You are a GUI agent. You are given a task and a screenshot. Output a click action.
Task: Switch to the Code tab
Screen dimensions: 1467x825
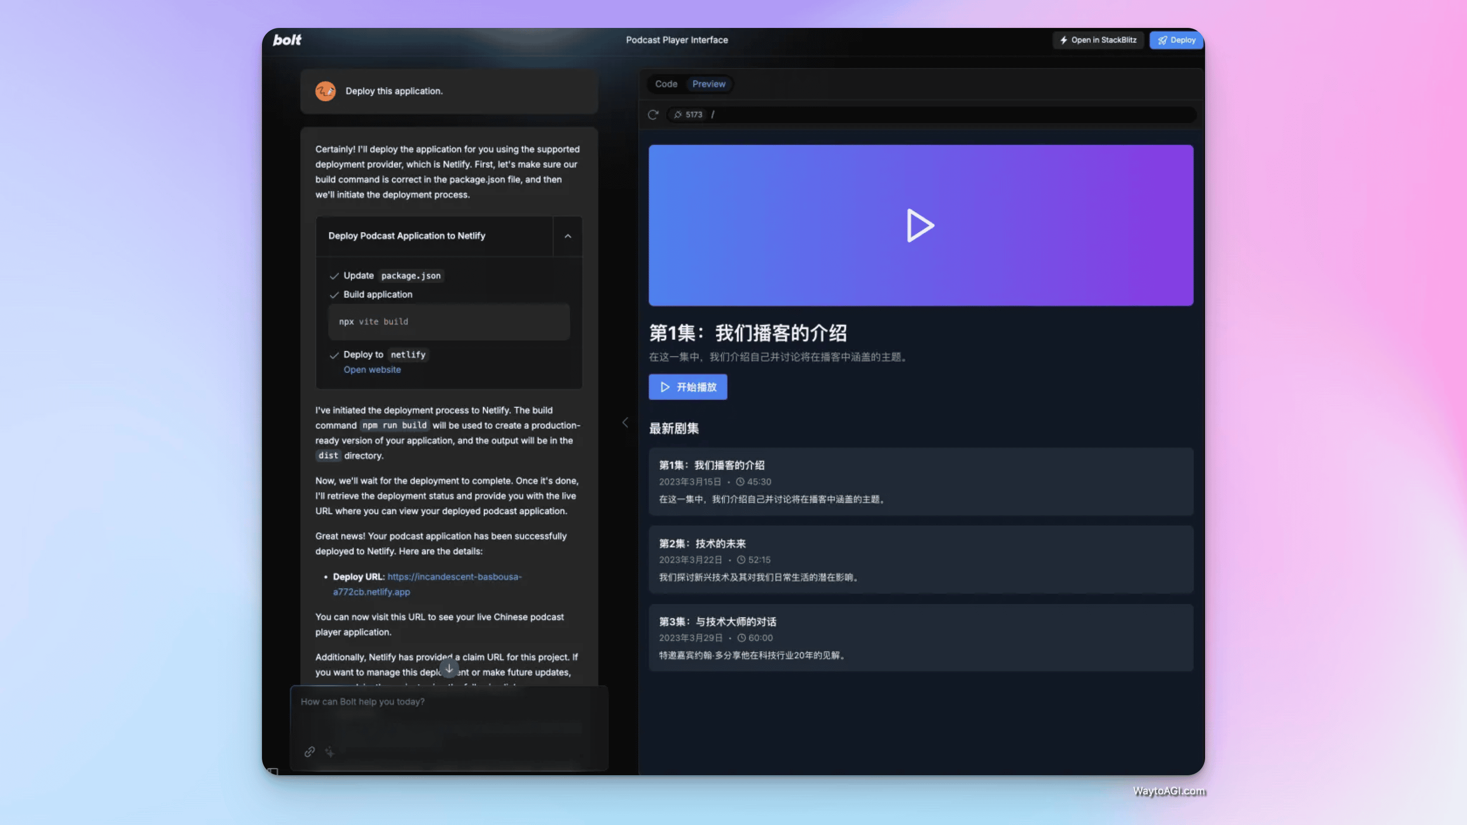pos(666,84)
